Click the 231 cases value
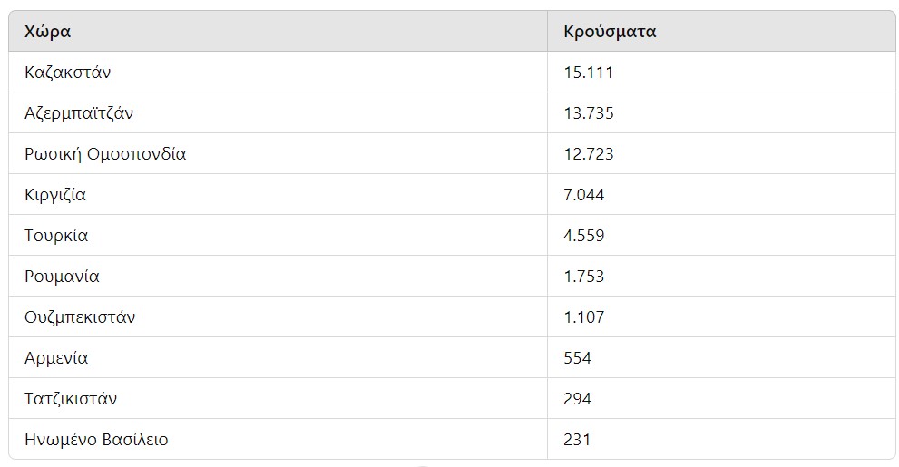This screenshot has height=467, width=899. pos(577,440)
